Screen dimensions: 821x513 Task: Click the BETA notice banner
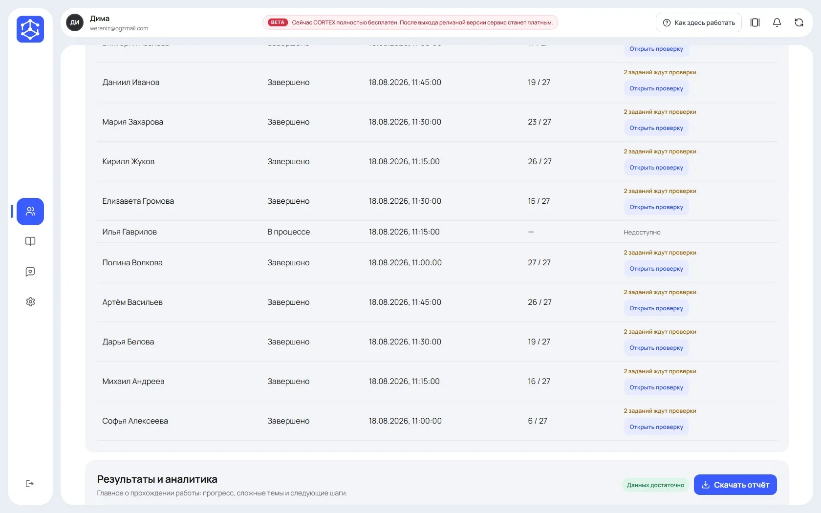pyautogui.click(x=410, y=22)
